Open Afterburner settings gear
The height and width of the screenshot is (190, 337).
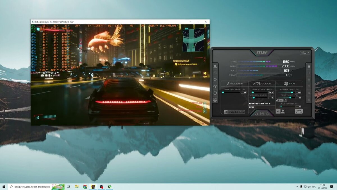[x=215, y=93]
